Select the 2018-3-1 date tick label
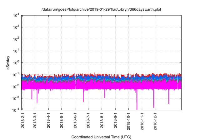The height and width of the screenshot is (140, 200). click(x=35, y=121)
